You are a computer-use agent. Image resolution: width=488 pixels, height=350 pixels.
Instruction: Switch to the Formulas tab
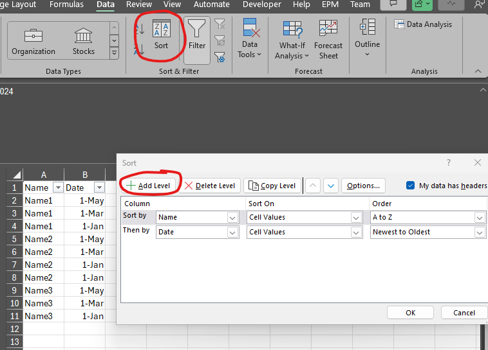(x=66, y=4)
